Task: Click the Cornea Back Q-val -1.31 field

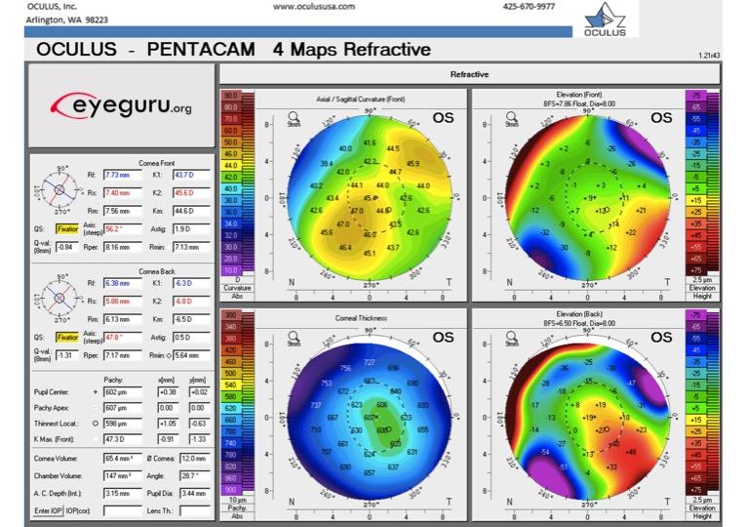Action: (67, 355)
